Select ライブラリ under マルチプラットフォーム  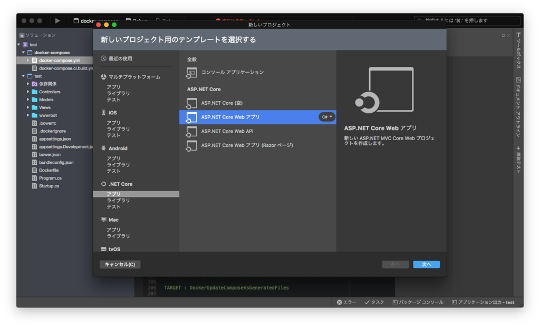point(118,93)
